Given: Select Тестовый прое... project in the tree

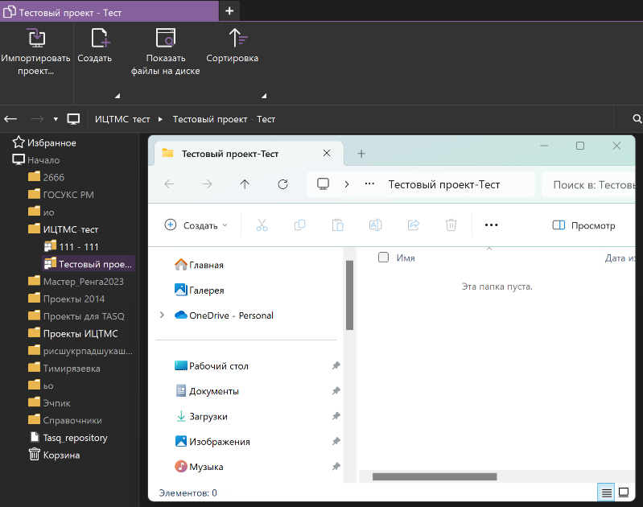Looking at the screenshot, I should pos(89,264).
